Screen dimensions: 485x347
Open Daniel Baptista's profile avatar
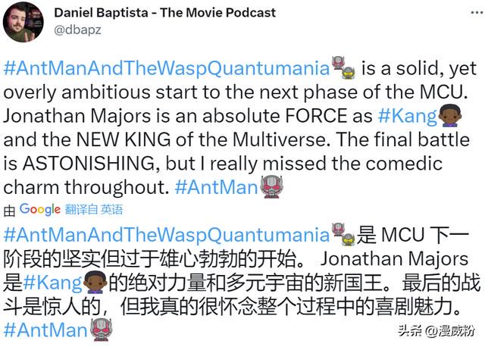click(23, 22)
